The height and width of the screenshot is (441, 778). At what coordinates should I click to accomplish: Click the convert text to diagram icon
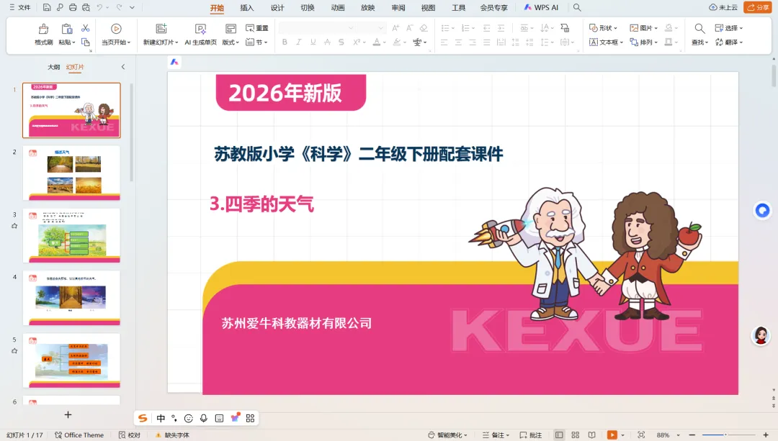(565, 28)
